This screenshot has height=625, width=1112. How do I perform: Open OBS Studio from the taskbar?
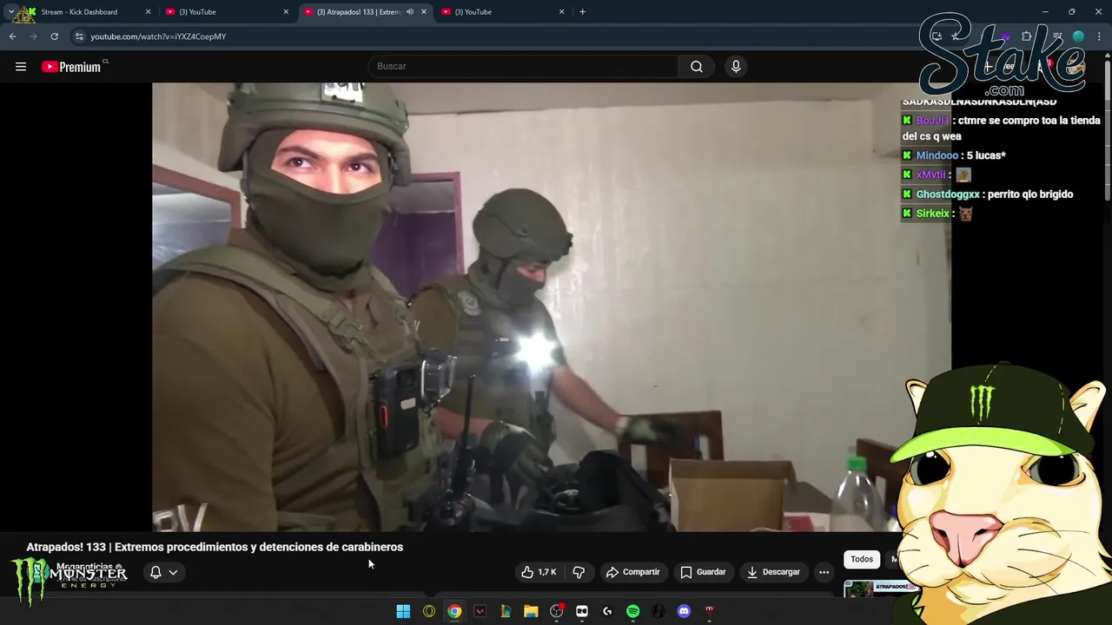point(557,611)
